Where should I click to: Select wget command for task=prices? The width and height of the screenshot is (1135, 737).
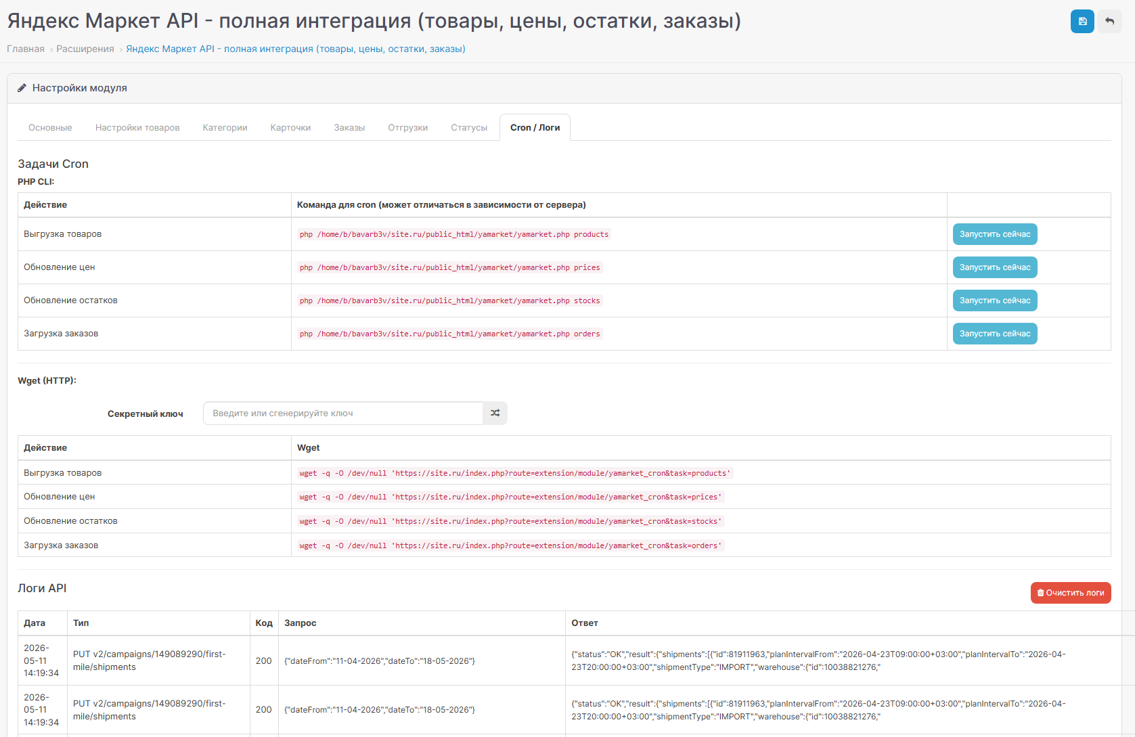(x=511, y=497)
